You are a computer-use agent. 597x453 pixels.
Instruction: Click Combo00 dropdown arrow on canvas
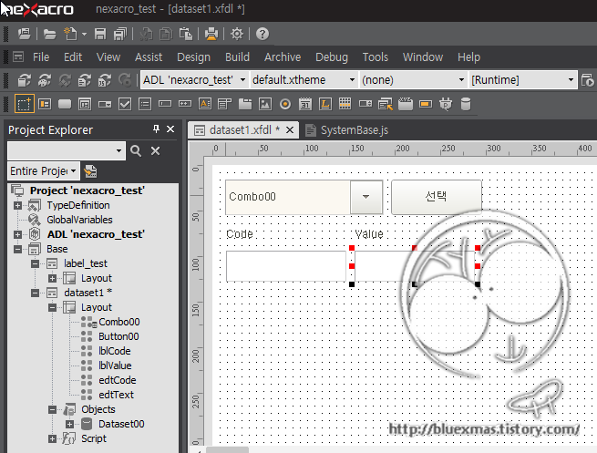pyautogui.click(x=365, y=197)
